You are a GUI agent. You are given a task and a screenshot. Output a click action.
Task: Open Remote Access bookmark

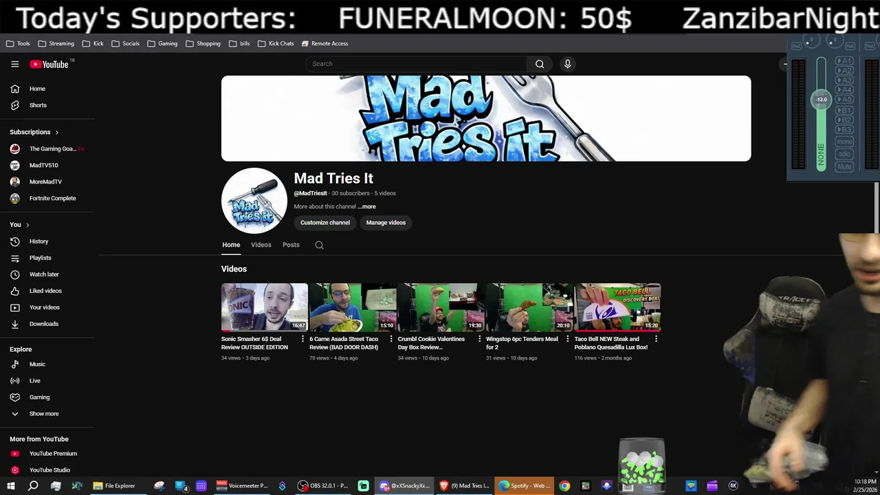[x=324, y=43]
